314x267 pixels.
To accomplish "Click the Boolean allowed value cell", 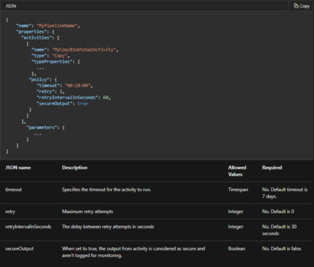I will [237, 248].
